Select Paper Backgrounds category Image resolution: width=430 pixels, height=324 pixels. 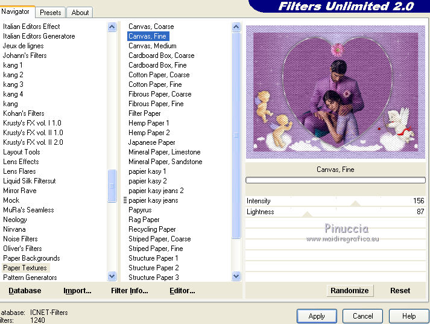31,258
